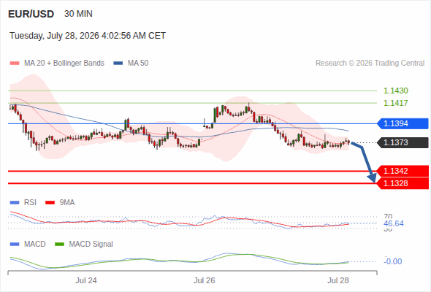The height and width of the screenshot is (292, 431).
Task: Click the EUR/USD title
Action: (x=31, y=14)
